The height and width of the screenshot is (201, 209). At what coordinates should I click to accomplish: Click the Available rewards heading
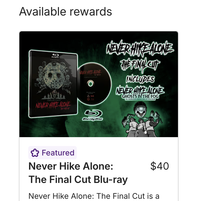(66, 12)
